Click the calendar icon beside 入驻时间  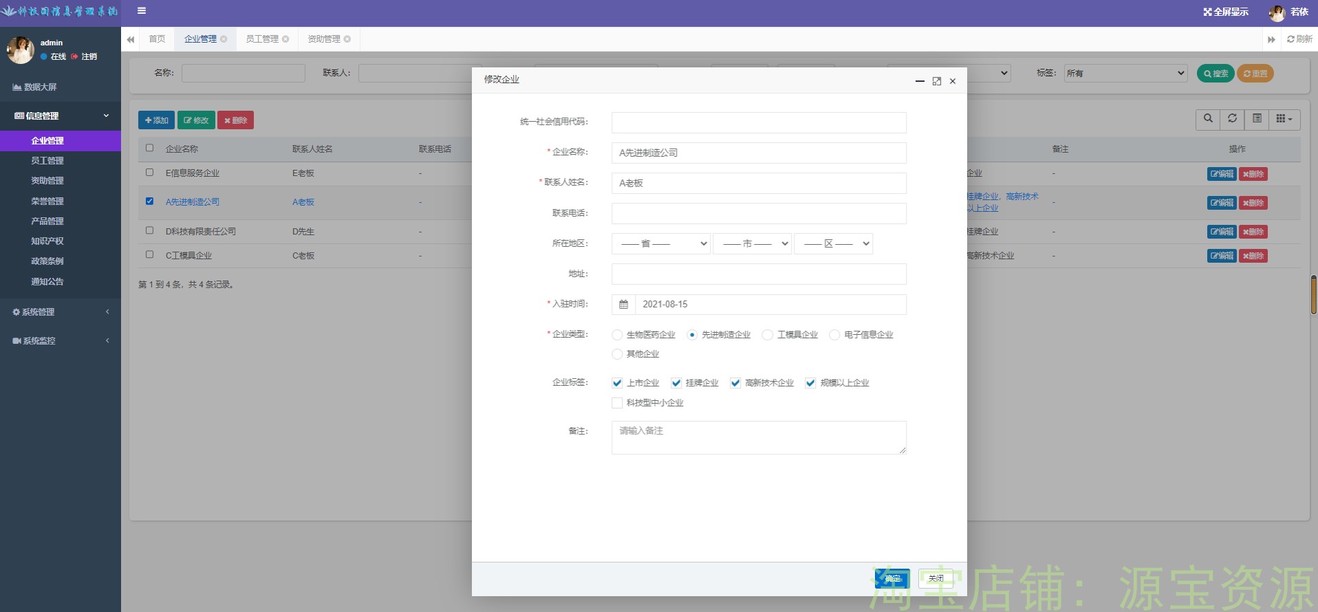tap(623, 304)
